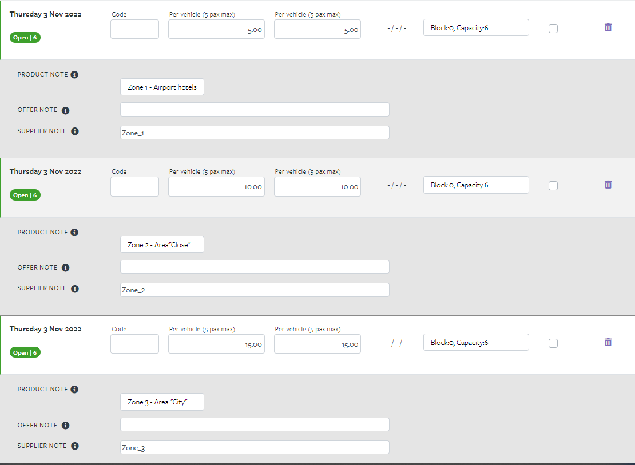
Task: Open the Block and Capacity selector on row two
Action: pyautogui.click(x=475, y=185)
